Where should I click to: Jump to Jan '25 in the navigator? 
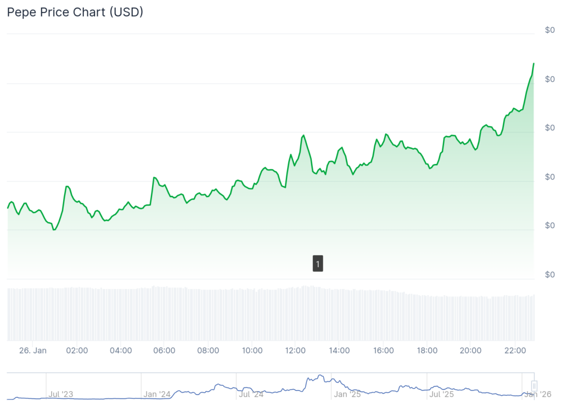[347, 394]
